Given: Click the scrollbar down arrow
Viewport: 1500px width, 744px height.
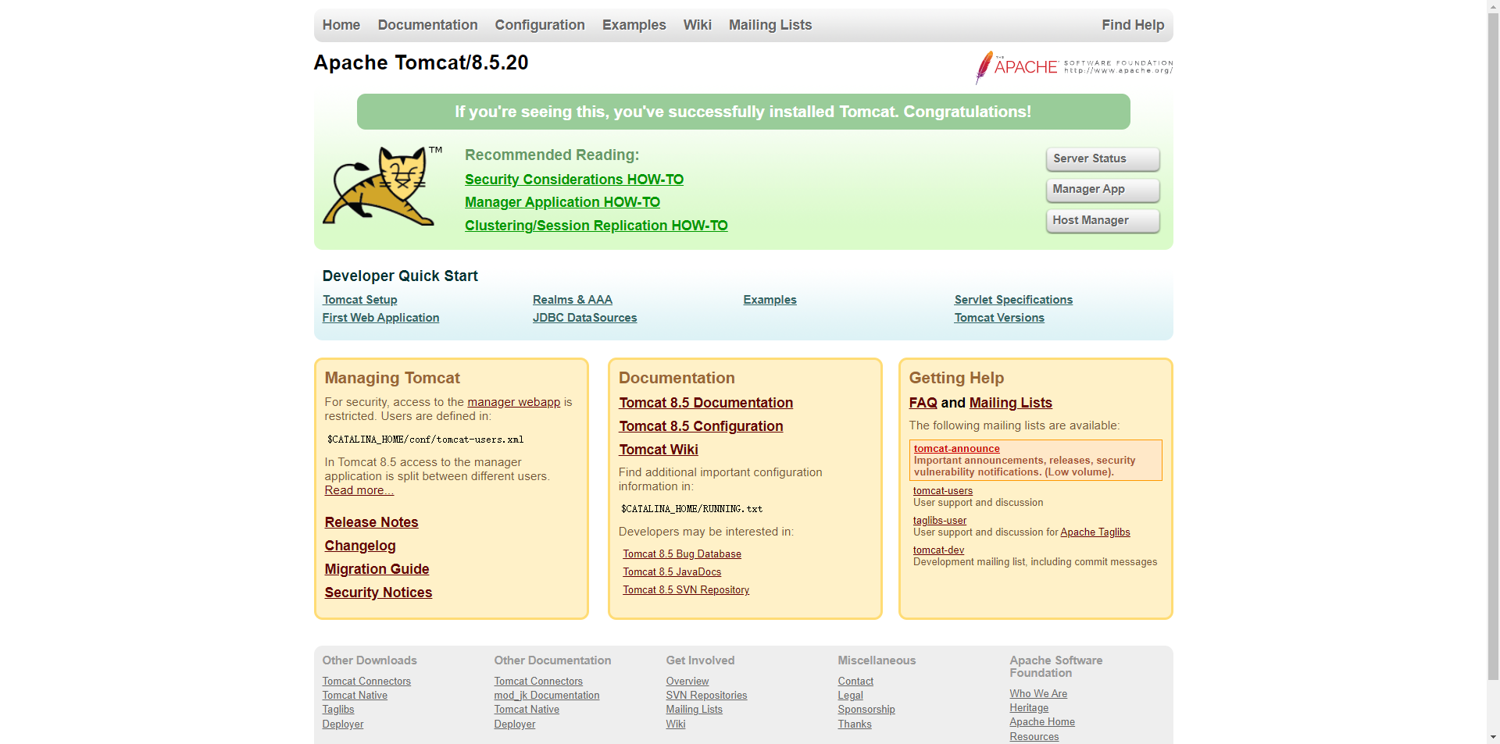Looking at the screenshot, I should [1493, 738].
